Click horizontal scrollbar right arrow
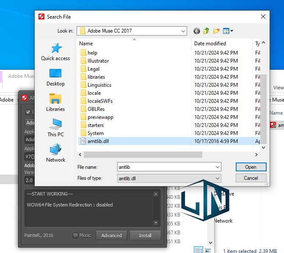The height and width of the screenshot is (253, 284). (x=256, y=155)
